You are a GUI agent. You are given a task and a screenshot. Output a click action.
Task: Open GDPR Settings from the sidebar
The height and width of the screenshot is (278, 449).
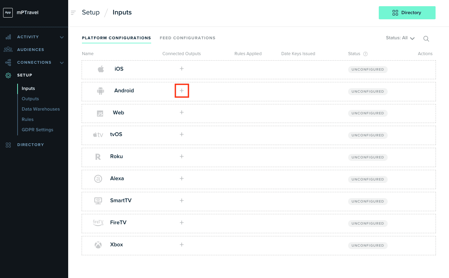tap(37, 130)
